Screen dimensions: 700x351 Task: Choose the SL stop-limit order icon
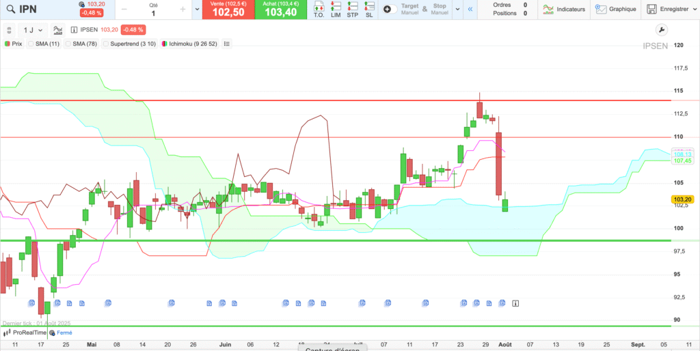pos(369,10)
